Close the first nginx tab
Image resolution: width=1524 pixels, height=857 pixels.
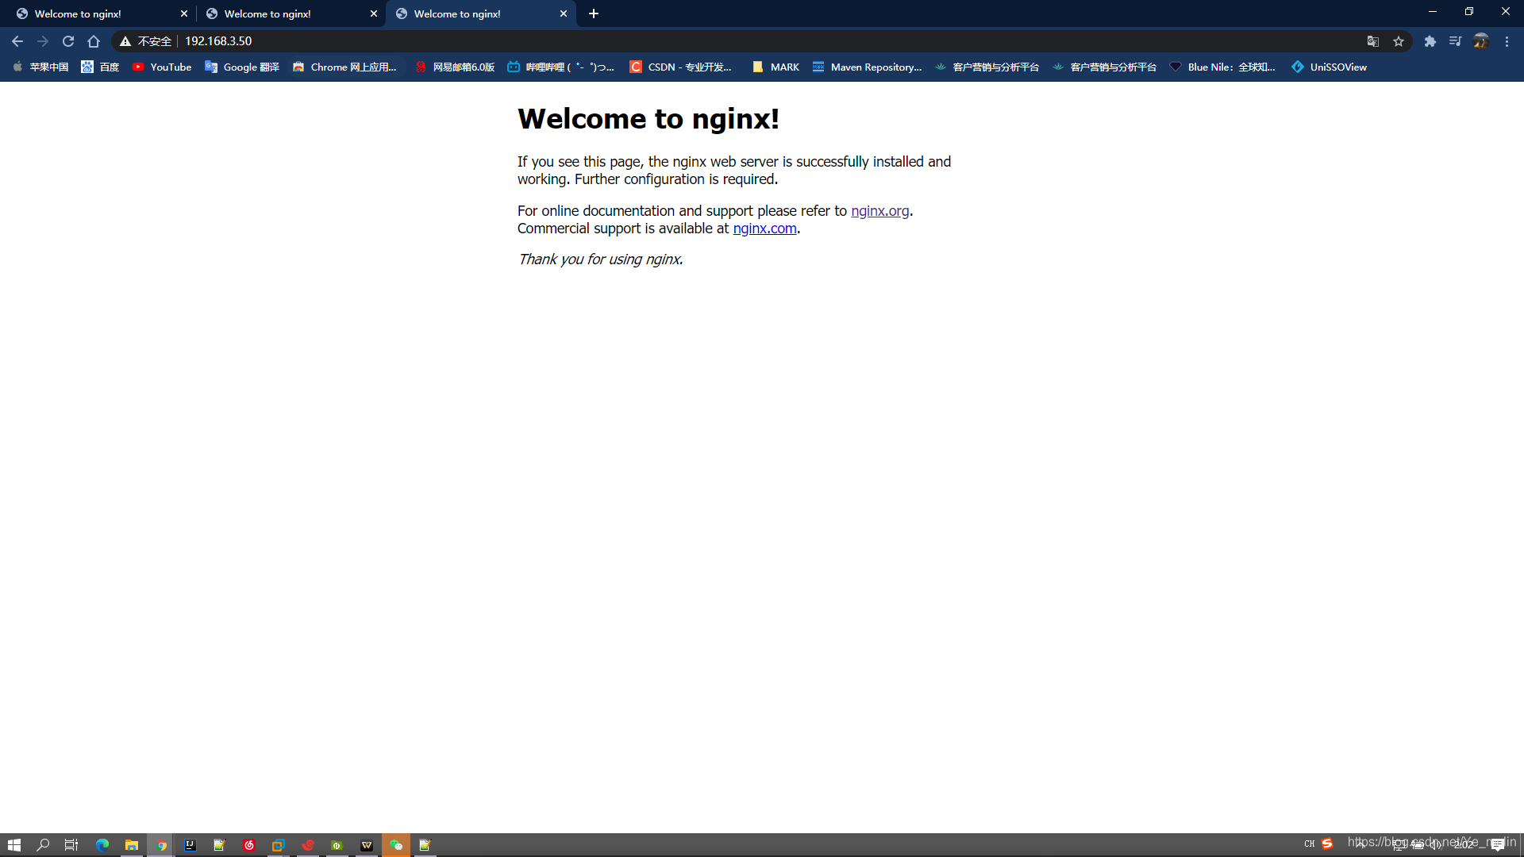184,13
